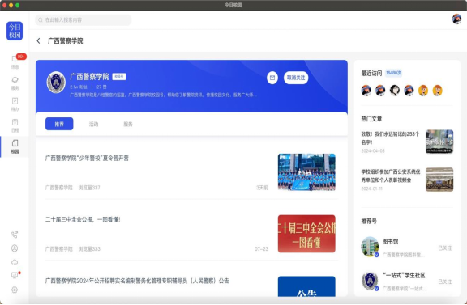The height and width of the screenshot is (305, 467).
Task: Click the search input field
Action: pyautogui.click(x=84, y=20)
